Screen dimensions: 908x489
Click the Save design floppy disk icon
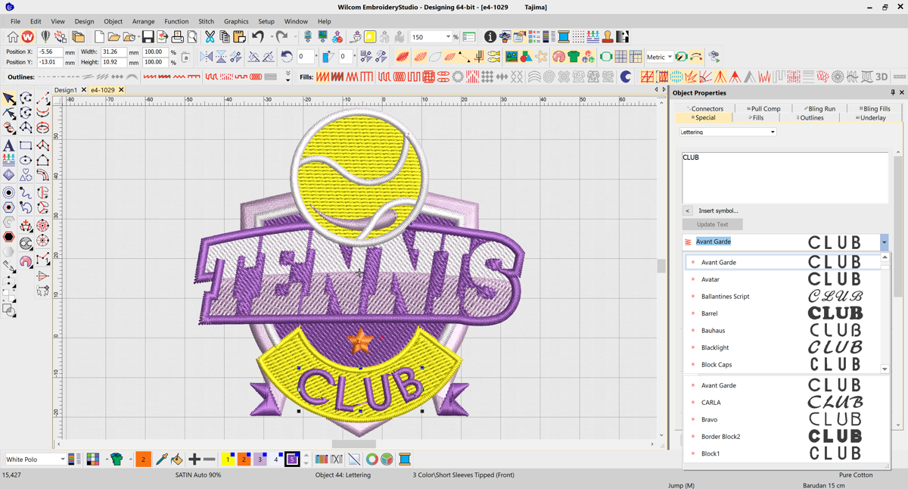pos(148,37)
